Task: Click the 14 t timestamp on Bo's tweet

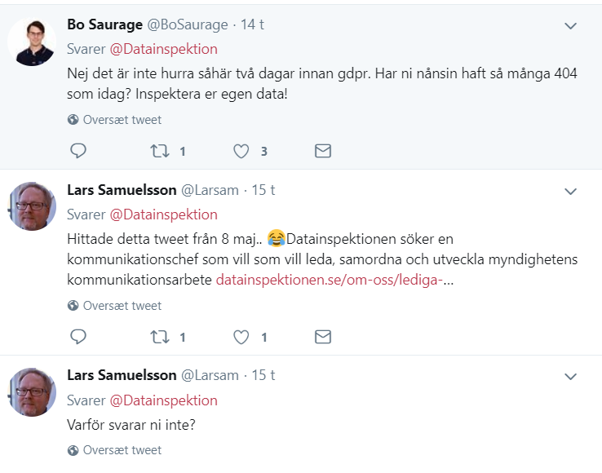Action: pos(252,25)
